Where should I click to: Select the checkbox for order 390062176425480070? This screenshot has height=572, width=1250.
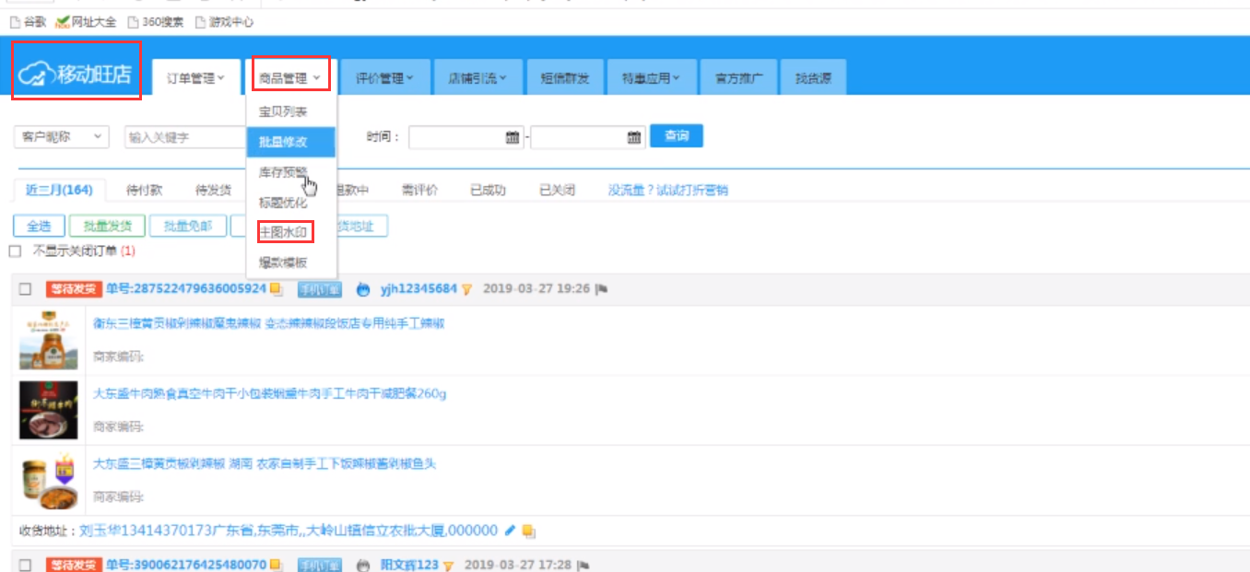coord(26,565)
